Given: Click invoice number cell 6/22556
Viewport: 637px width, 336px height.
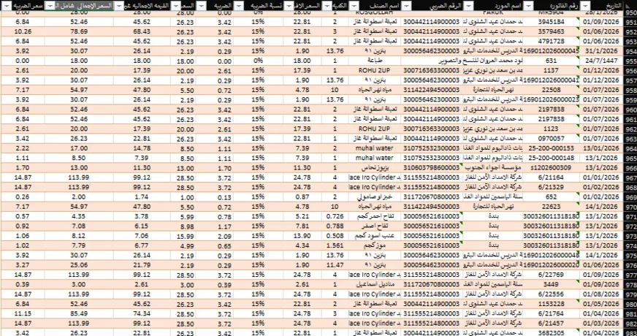Looking at the screenshot, I should coord(552,294).
